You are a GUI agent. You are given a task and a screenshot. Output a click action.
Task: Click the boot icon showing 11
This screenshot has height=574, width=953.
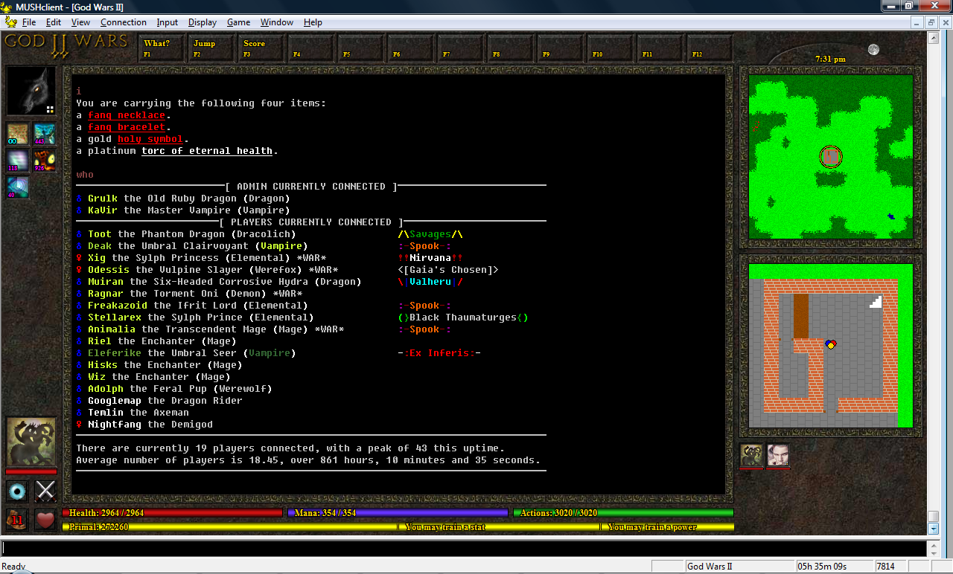(18, 519)
